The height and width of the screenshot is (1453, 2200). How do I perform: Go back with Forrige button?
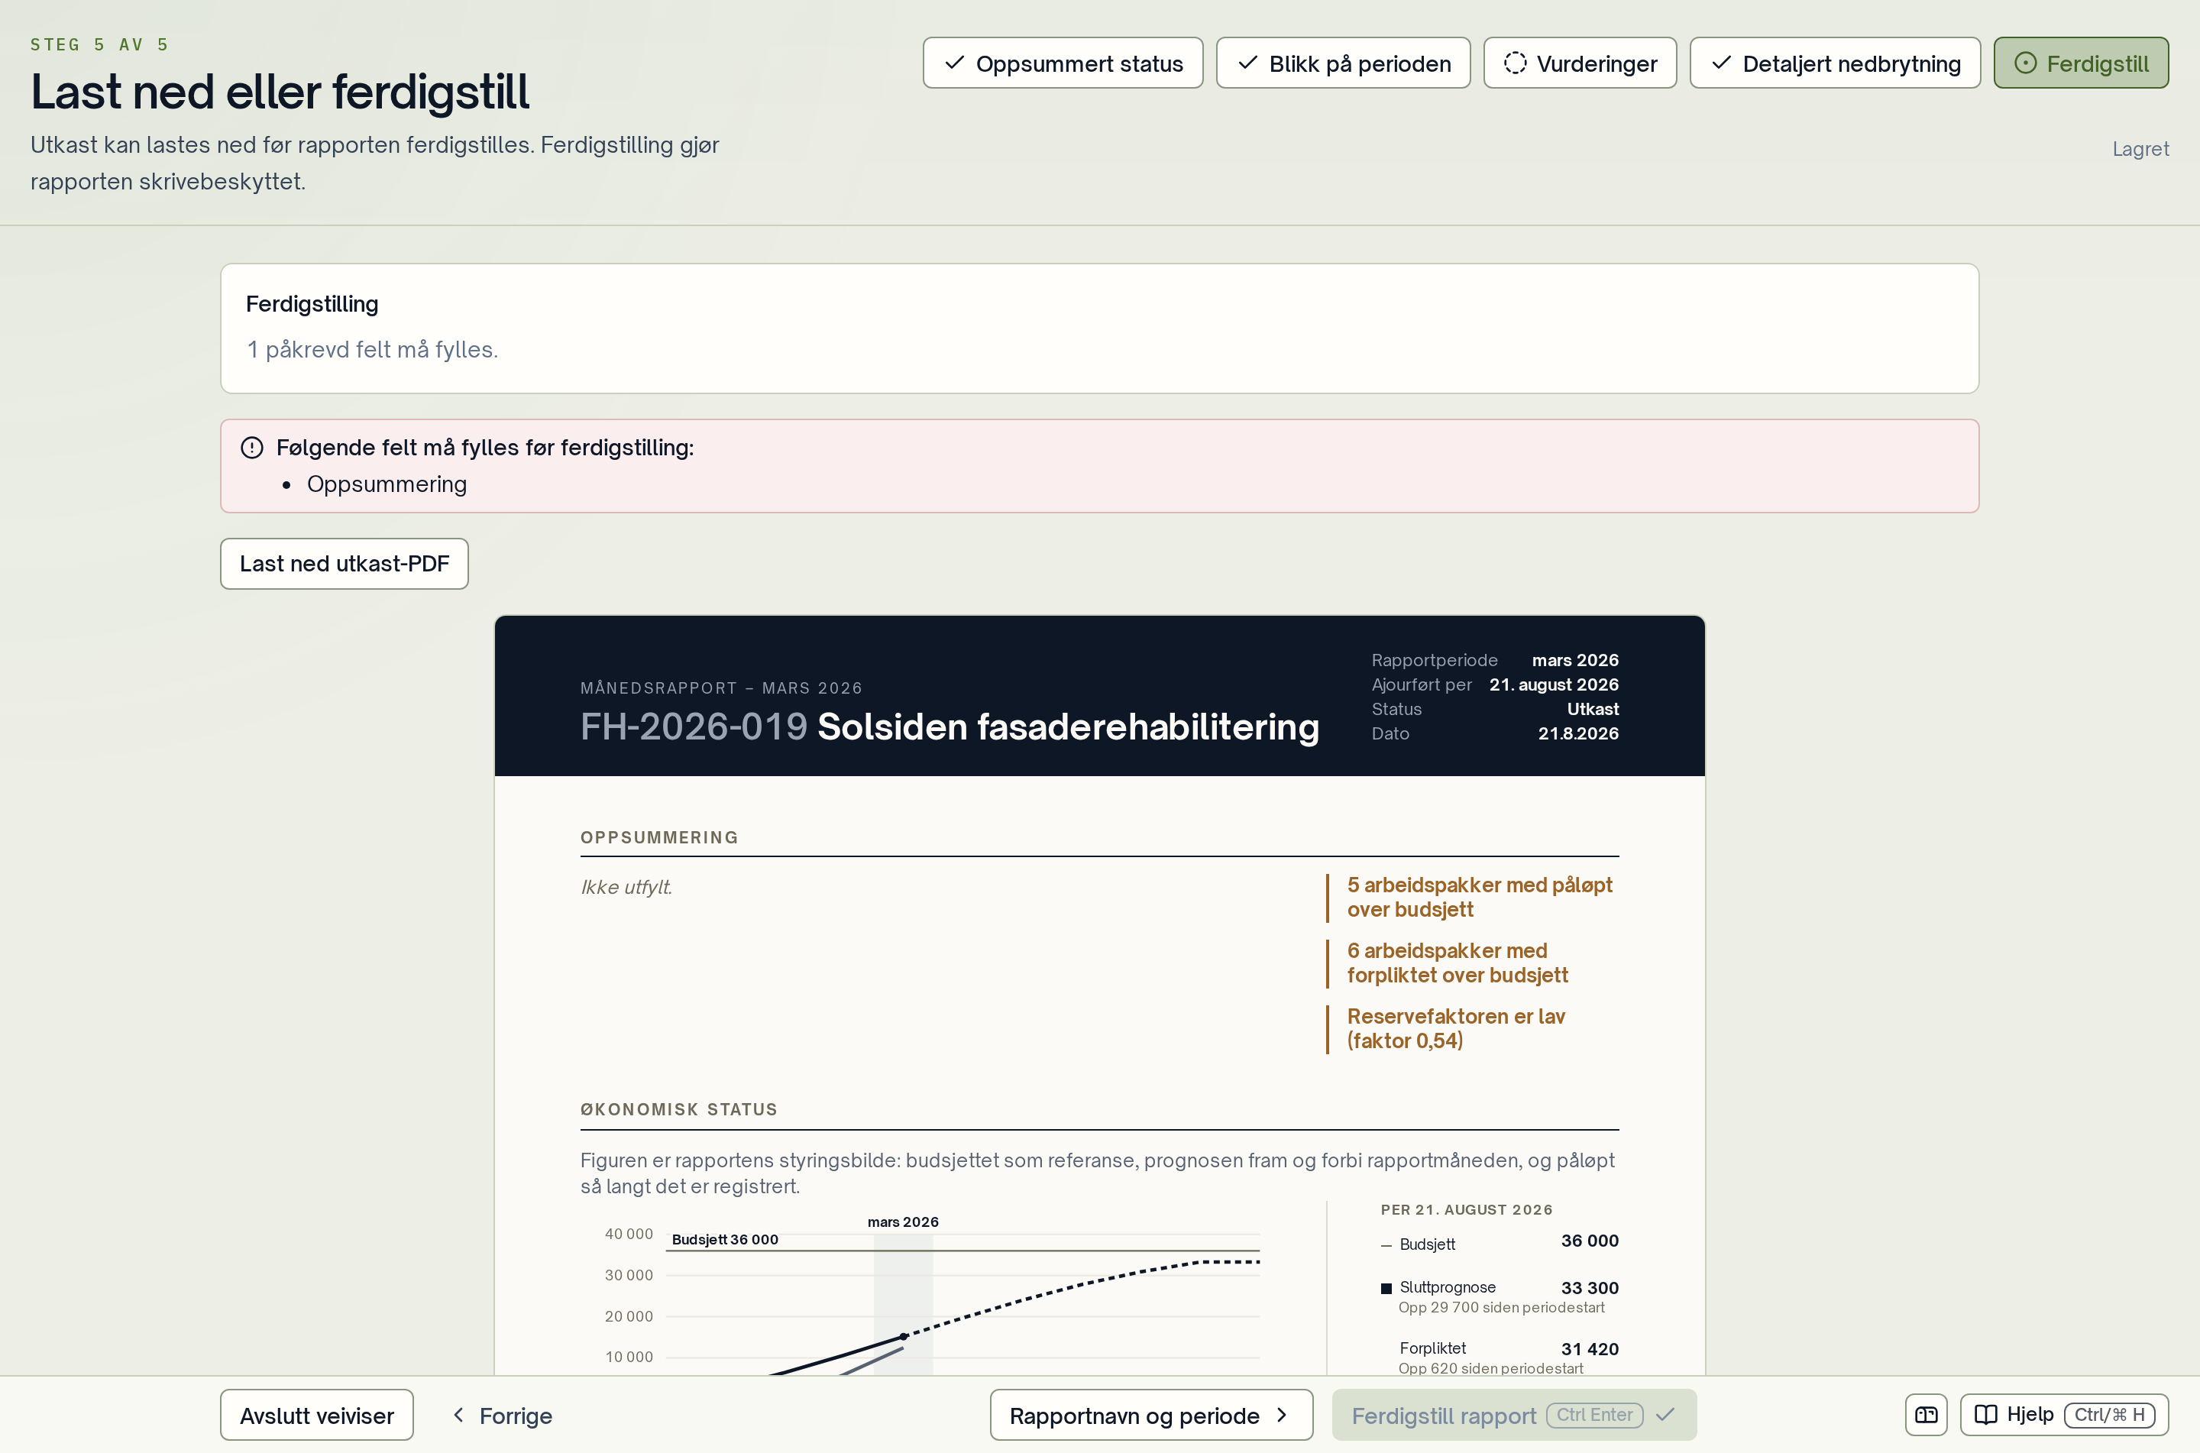click(x=502, y=1415)
